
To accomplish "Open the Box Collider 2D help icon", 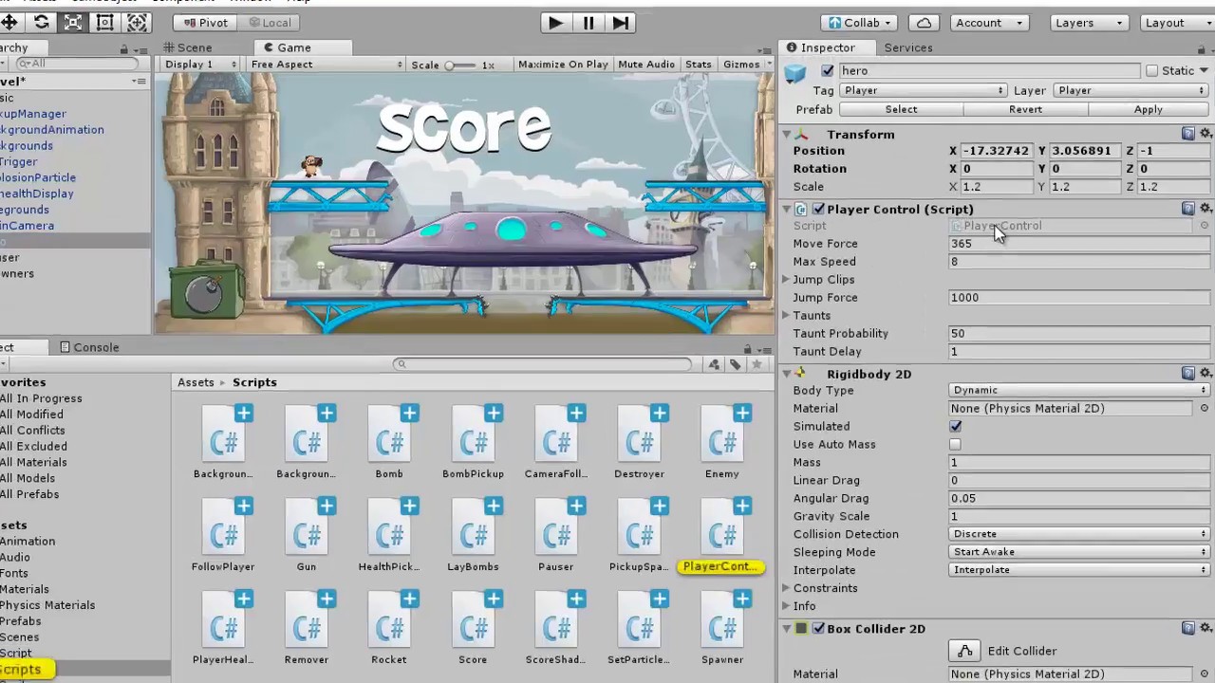I will coord(1188,628).
